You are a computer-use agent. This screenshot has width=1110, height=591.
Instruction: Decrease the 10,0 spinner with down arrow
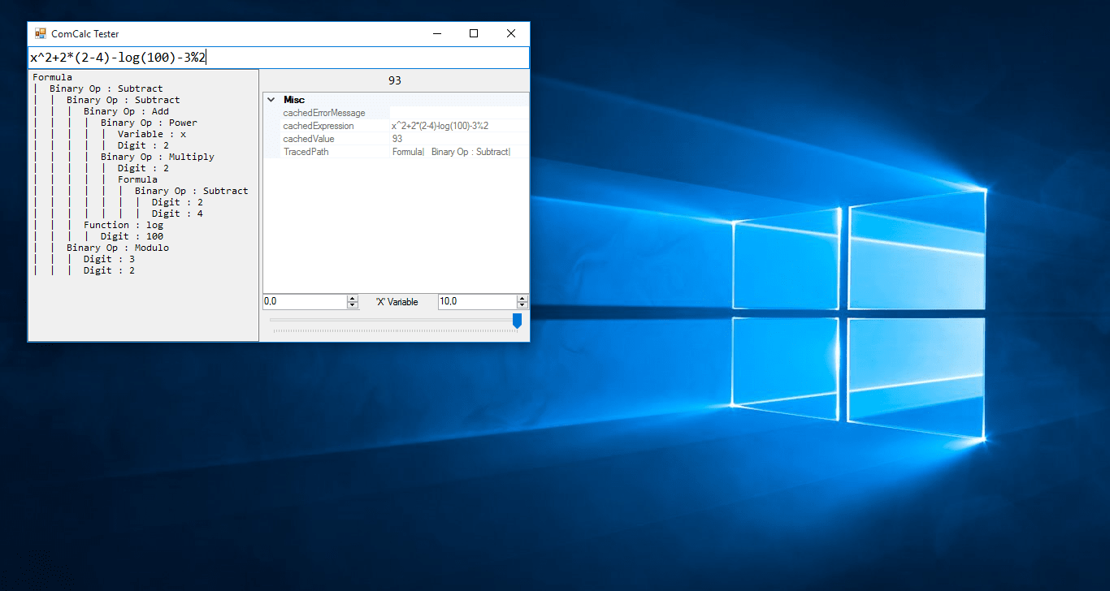tap(522, 305)
